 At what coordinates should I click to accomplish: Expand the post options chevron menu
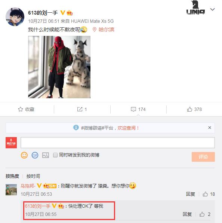pos(212,9)
